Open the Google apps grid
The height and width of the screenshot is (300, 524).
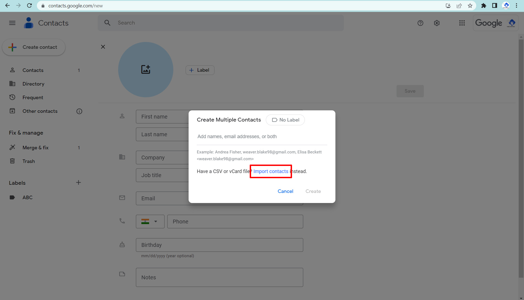coord(462,23)
